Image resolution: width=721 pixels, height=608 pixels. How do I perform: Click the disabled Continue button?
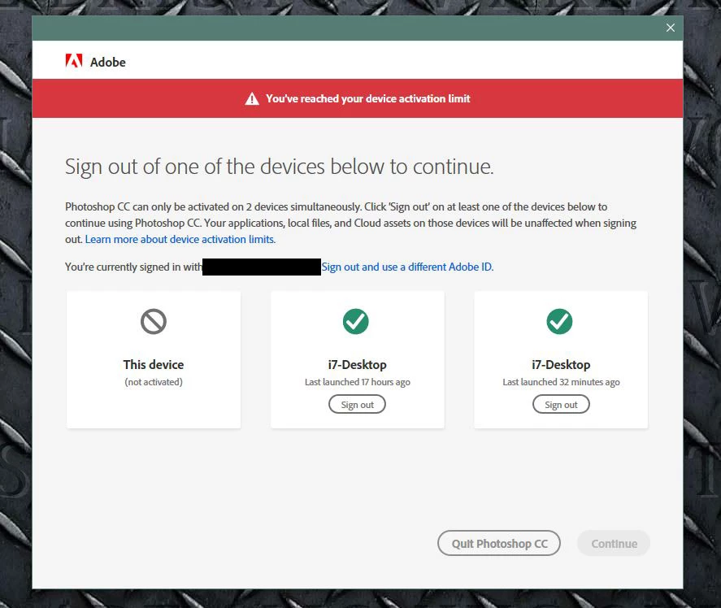coord(614,543)
